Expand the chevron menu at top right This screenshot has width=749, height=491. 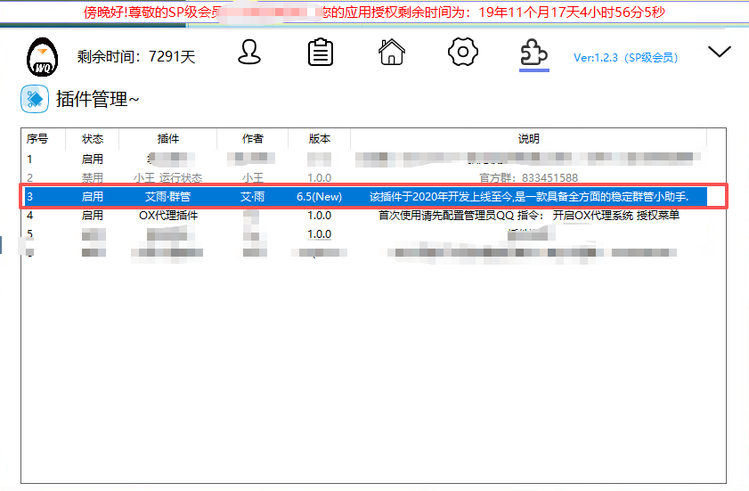point(719,53)
